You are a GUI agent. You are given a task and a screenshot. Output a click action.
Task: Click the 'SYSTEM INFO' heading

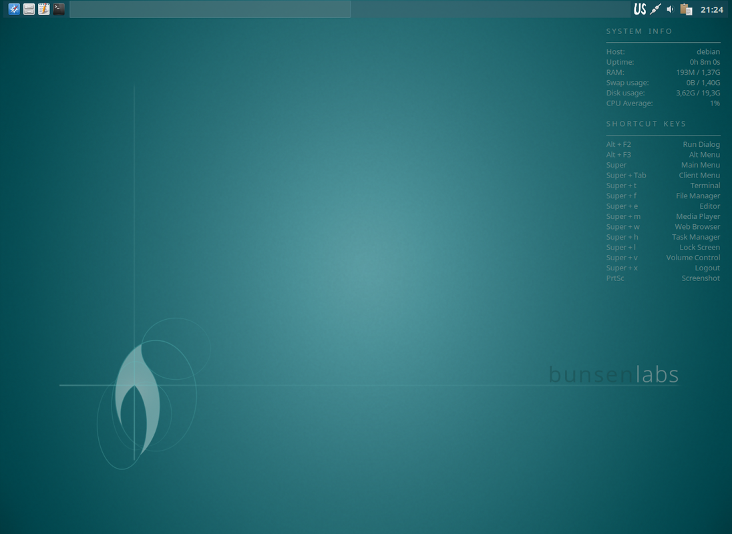639,31
